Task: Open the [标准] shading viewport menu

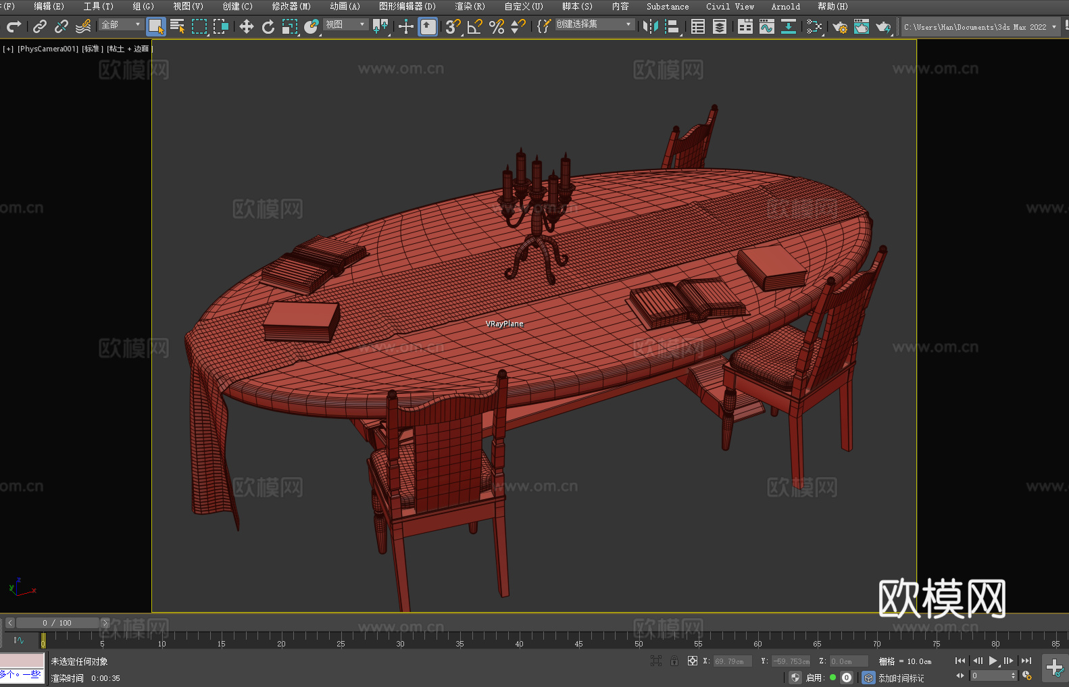Action: coord(93,49)
